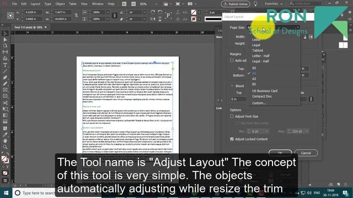The width and height of the screenshot is (353, 198).
Task: Toggle Set Font Size Limits checkbox
Action: pyautogui.click(x=237, y=123)
